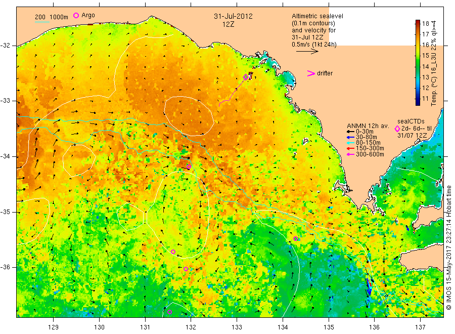The width and height of the screenshot is (455, 334).
Task: Click the Argo float marker near 131.6E 35.7S
Action: [173, 252]
